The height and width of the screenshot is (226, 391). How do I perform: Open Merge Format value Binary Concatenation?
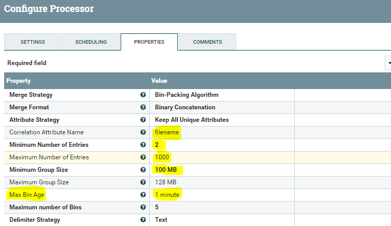tap(185, 108)
